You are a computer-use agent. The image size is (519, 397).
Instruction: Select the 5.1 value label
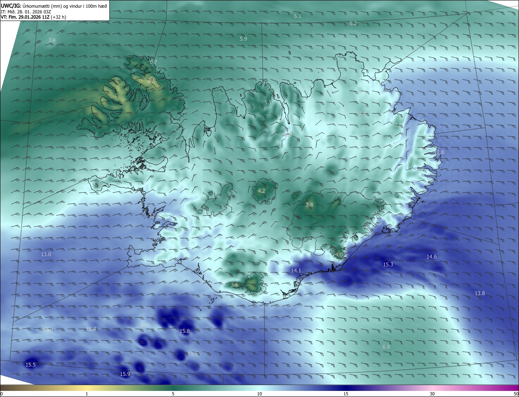coord(268,102)
